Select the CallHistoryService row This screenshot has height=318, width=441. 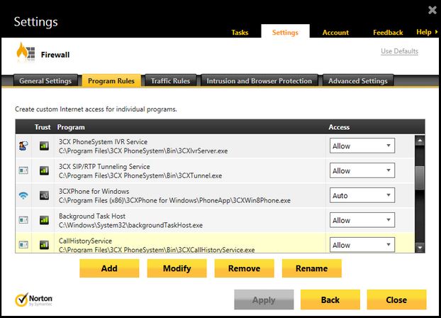click(x=215, y=243)
